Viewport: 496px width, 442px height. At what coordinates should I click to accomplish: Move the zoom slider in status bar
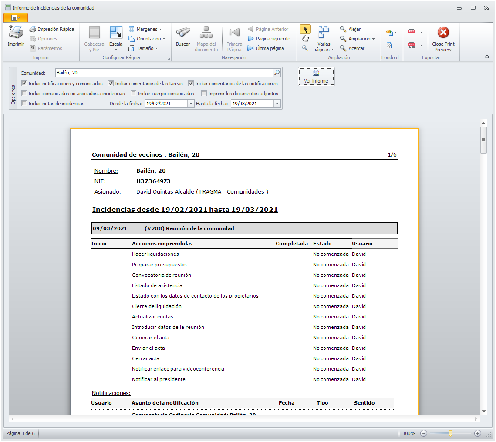point(450,433)
